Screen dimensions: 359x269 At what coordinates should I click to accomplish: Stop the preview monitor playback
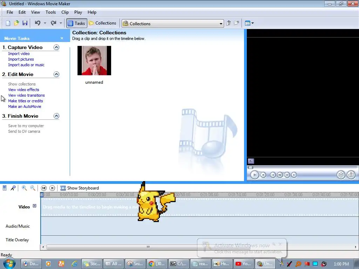pyautogui.click(x=263, y=175)
